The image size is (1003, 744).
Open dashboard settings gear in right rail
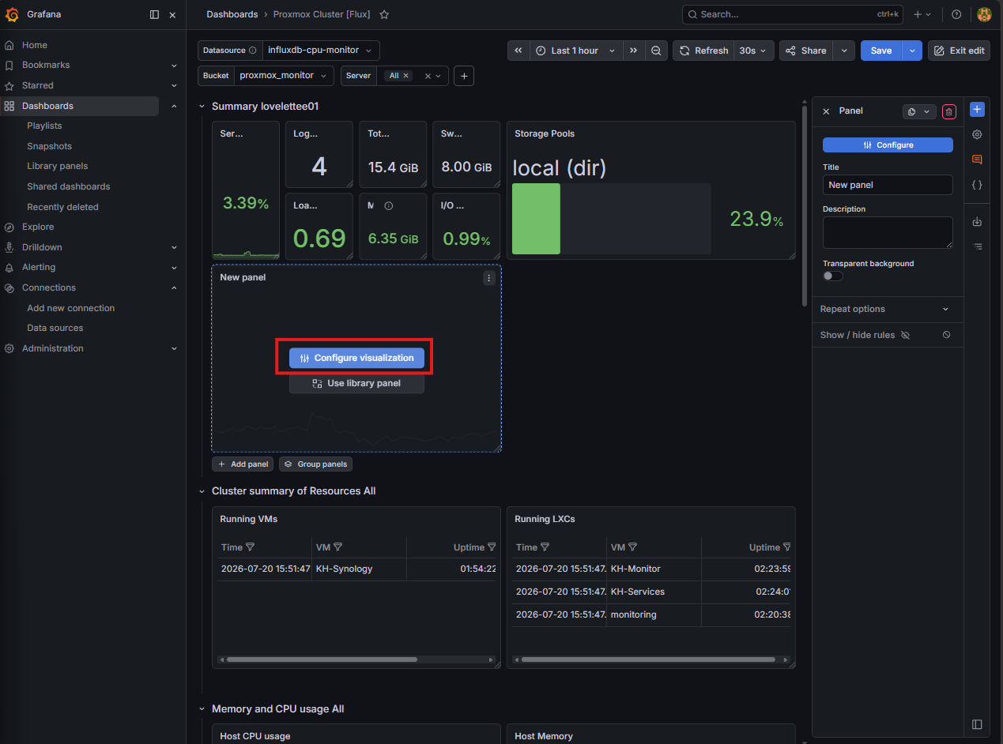977,134
